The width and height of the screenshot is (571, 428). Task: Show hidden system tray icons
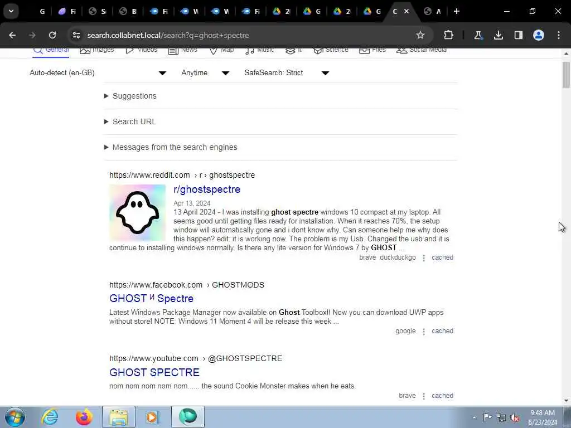click(474, 418)
